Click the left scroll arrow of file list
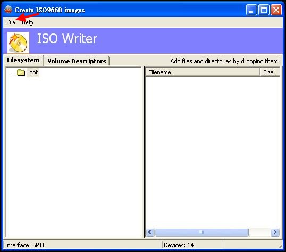Image resolution: width=286 pixels, height=252 pixels. click(x=150, y=232)
